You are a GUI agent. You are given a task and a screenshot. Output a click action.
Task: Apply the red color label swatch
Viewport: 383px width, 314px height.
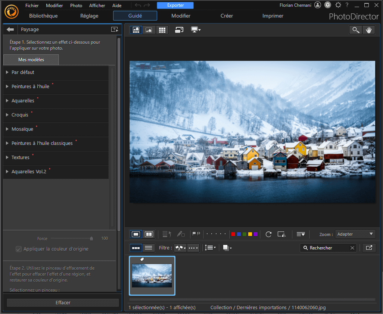coord(233,234)
